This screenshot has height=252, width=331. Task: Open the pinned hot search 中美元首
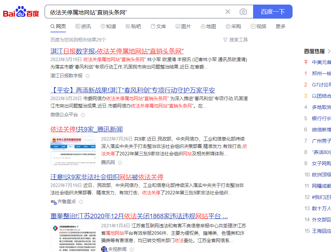pyautogui.click(x=321, y=62)
